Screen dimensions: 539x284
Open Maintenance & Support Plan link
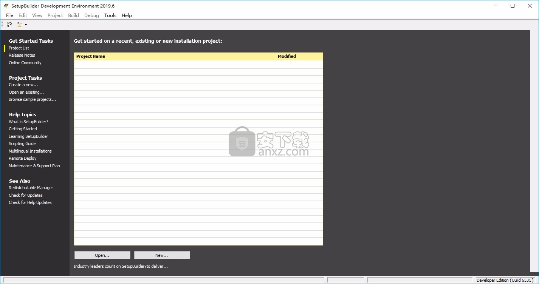[34, 166]
